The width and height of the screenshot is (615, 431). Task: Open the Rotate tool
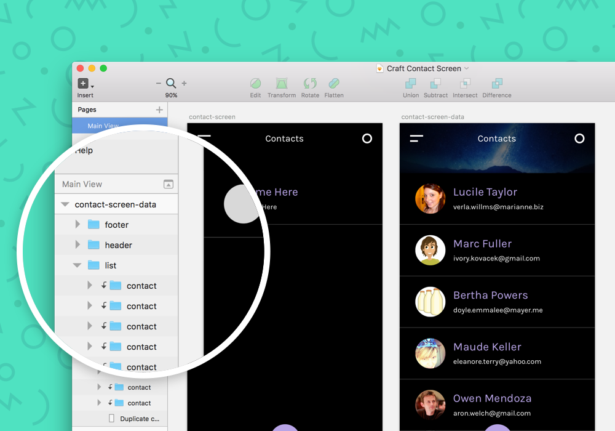coord(310,86)
